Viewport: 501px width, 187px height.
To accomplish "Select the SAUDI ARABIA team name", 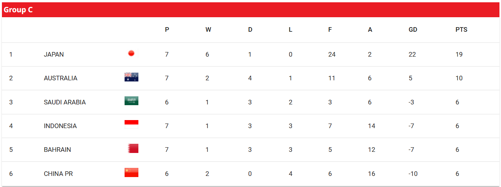I will click(65, 102).
